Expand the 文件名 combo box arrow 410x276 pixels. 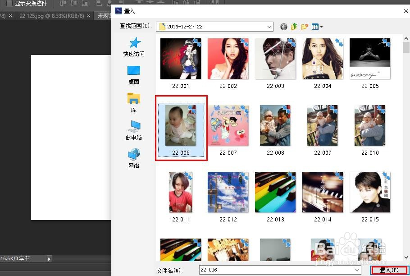(357, 270)
